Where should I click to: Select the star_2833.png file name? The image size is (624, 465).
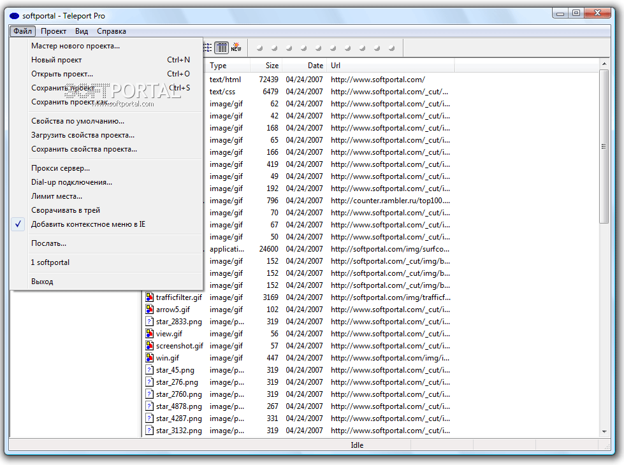179,322
